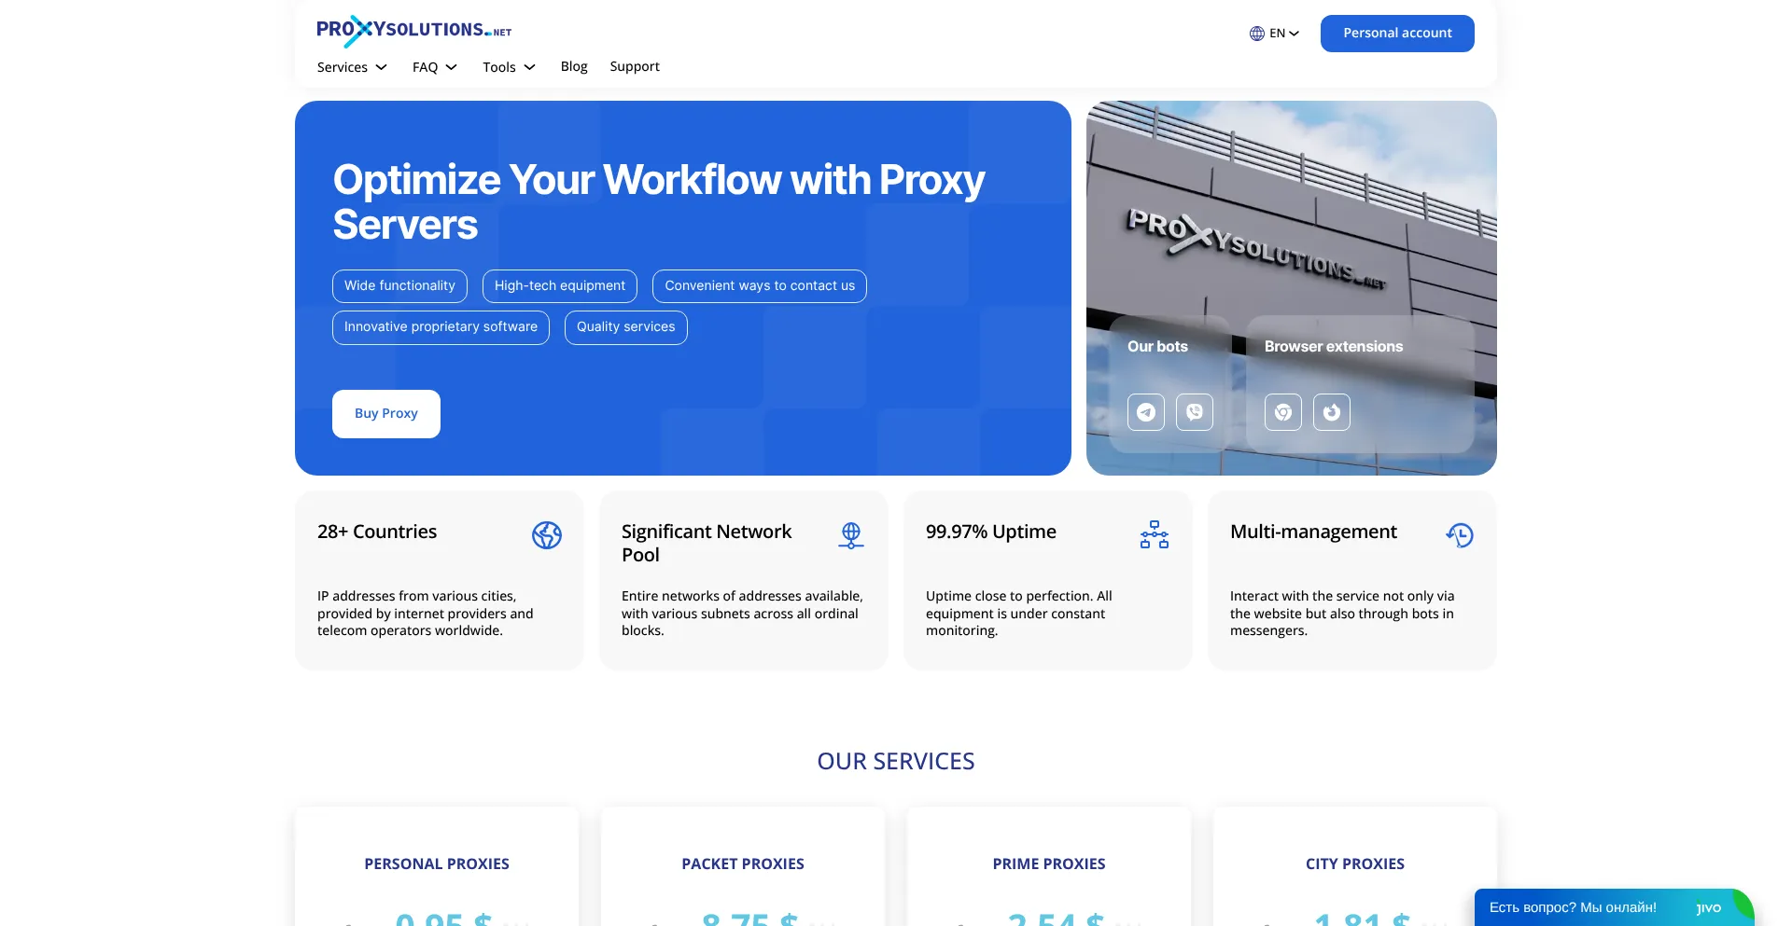This screenshot has height=926, width=1792.
Task: Expand the Services dropdown menu
Action: (x=352, y=67)
